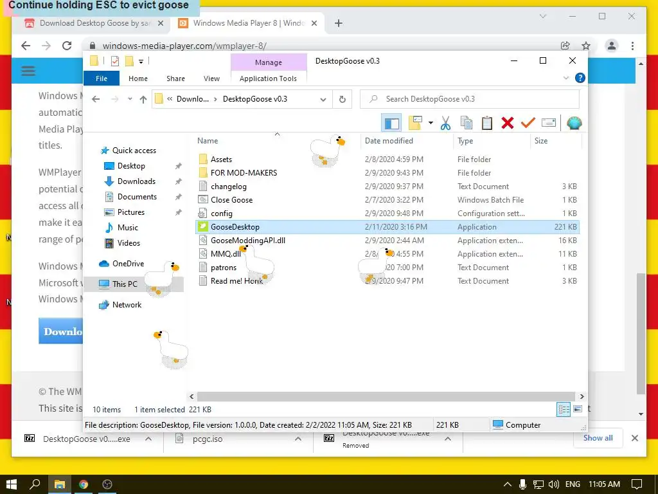Viewport: 658px width, 494px height.
Task: Select the Assets folder
Action: [x=221, y=160]
